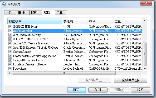Select the Adobe CS5 Service Manager name
156x98 pixels.
(31, 43)
